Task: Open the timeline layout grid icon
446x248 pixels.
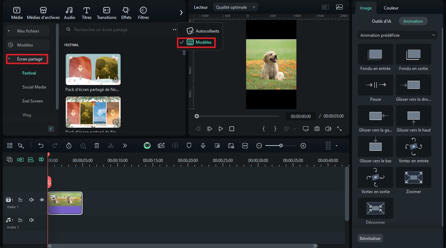Action: [10, 146]
